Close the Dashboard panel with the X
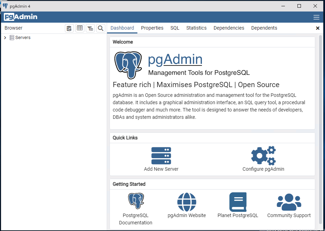This screenshot has width=325, height=231. tap(318, 28)
